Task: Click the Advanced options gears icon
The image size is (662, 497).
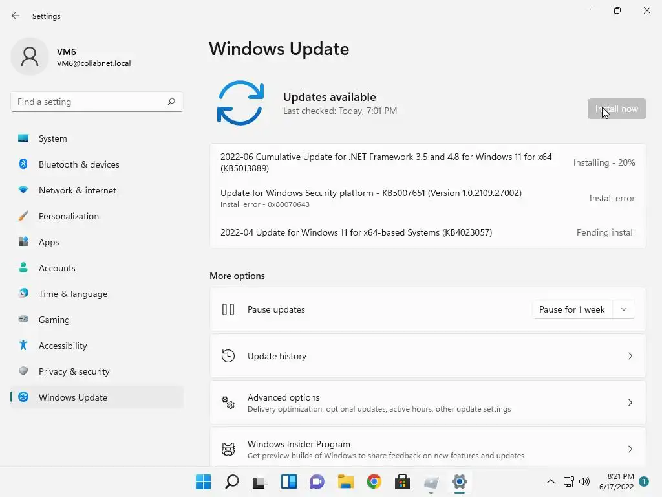Action: 228,403
